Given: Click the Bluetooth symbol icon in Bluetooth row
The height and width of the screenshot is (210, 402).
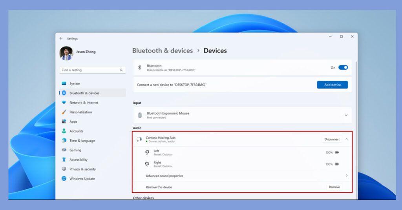Looking at the screenshot, I should pyautogui.click(x=140, y=67).
